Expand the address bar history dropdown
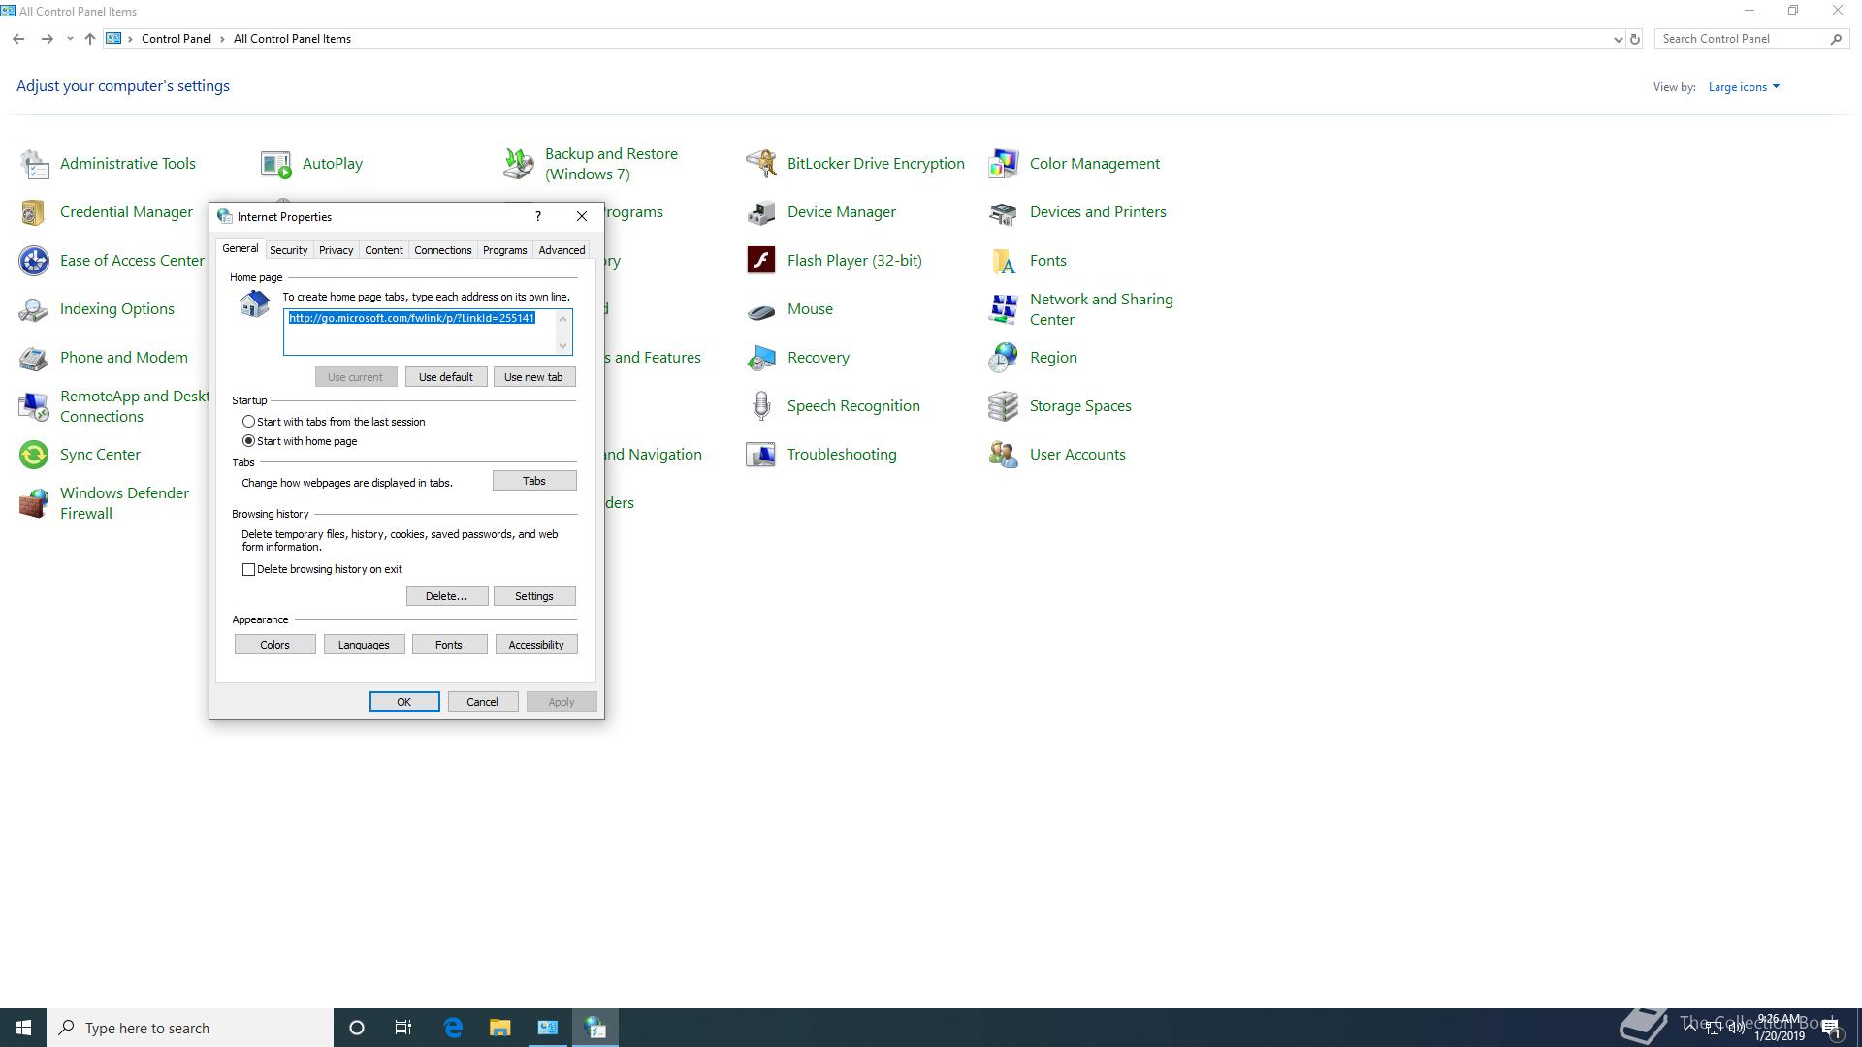The height and width of the screenshot is (1047, 1862). pos(1618,39)
